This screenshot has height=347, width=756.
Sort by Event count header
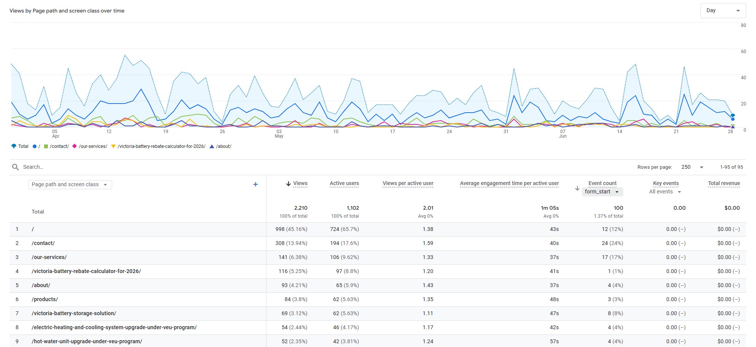(x=602, y=183)
